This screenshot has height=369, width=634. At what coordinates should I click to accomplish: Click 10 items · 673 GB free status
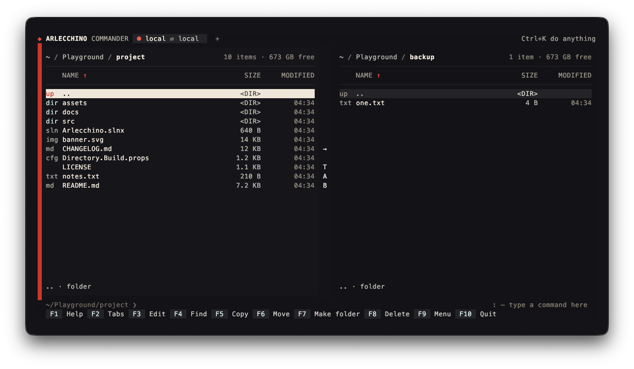click(269, 57)
